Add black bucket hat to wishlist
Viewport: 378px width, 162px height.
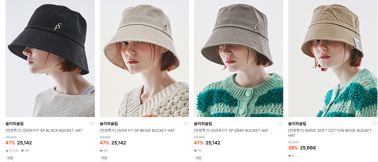[92, 124]
